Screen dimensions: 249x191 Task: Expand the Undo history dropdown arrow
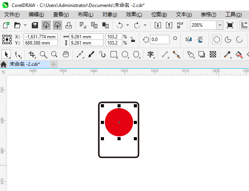[127, 25]
